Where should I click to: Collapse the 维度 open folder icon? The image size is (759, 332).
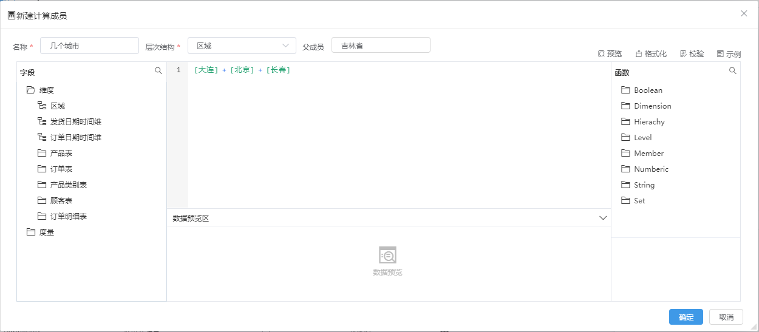coord(31,90)
